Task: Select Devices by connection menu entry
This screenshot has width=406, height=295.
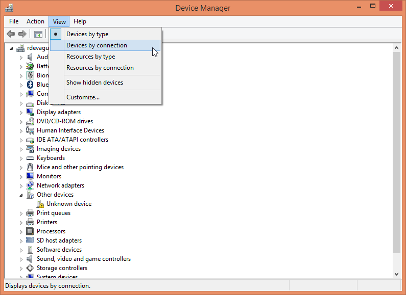Action: click(x=97, y=45)
